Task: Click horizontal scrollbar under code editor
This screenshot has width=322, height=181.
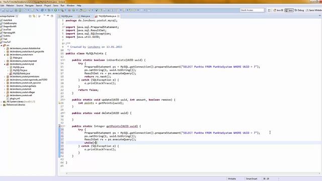Action: click(193, 173)
